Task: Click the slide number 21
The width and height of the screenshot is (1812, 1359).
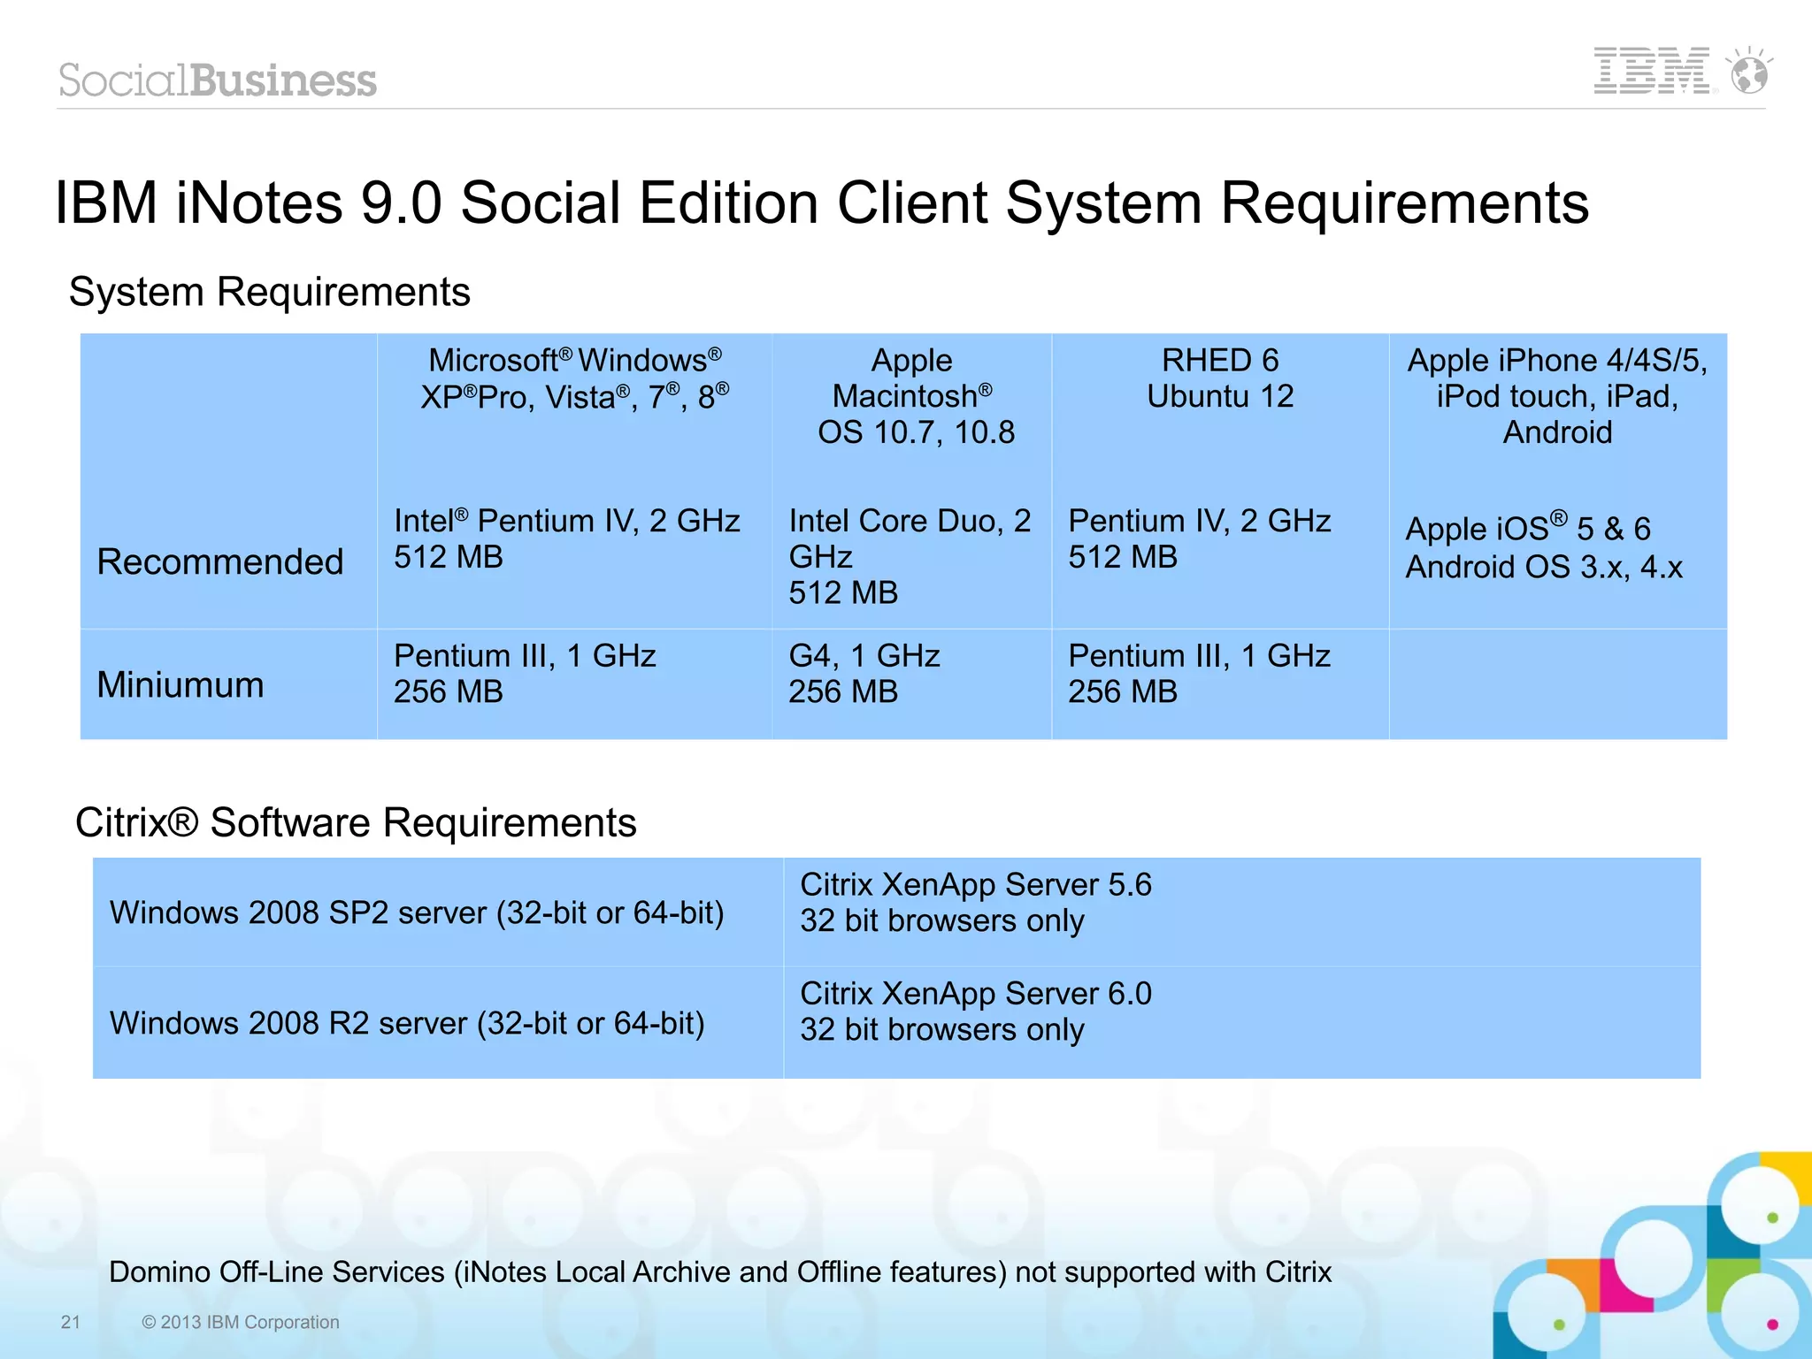Action: coord(71,1322)
